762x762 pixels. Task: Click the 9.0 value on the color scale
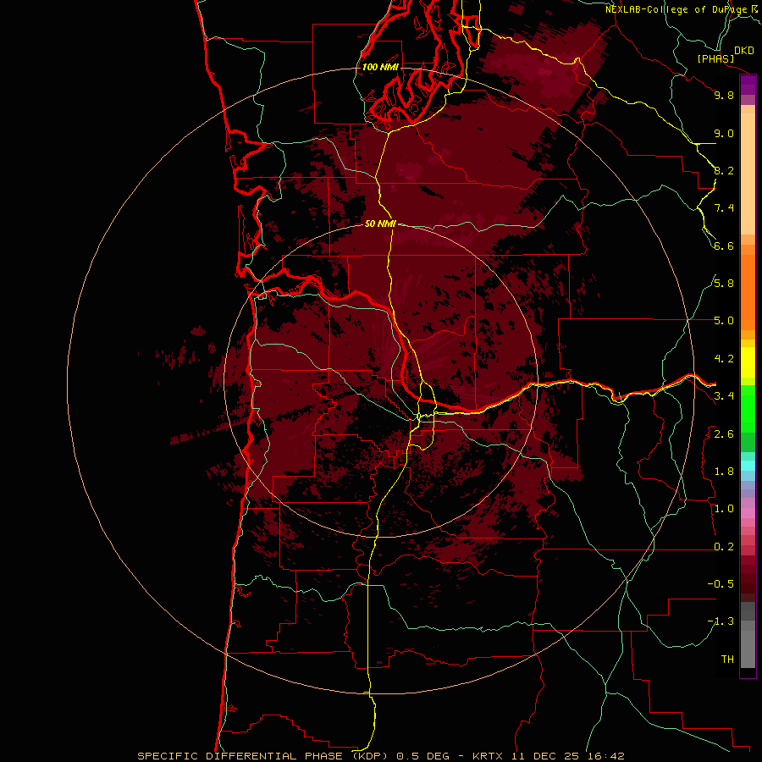tap(724, 133)
